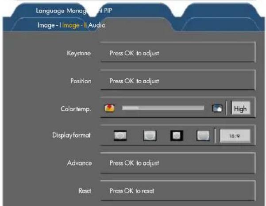Click the Advance label

click(79, 163)
